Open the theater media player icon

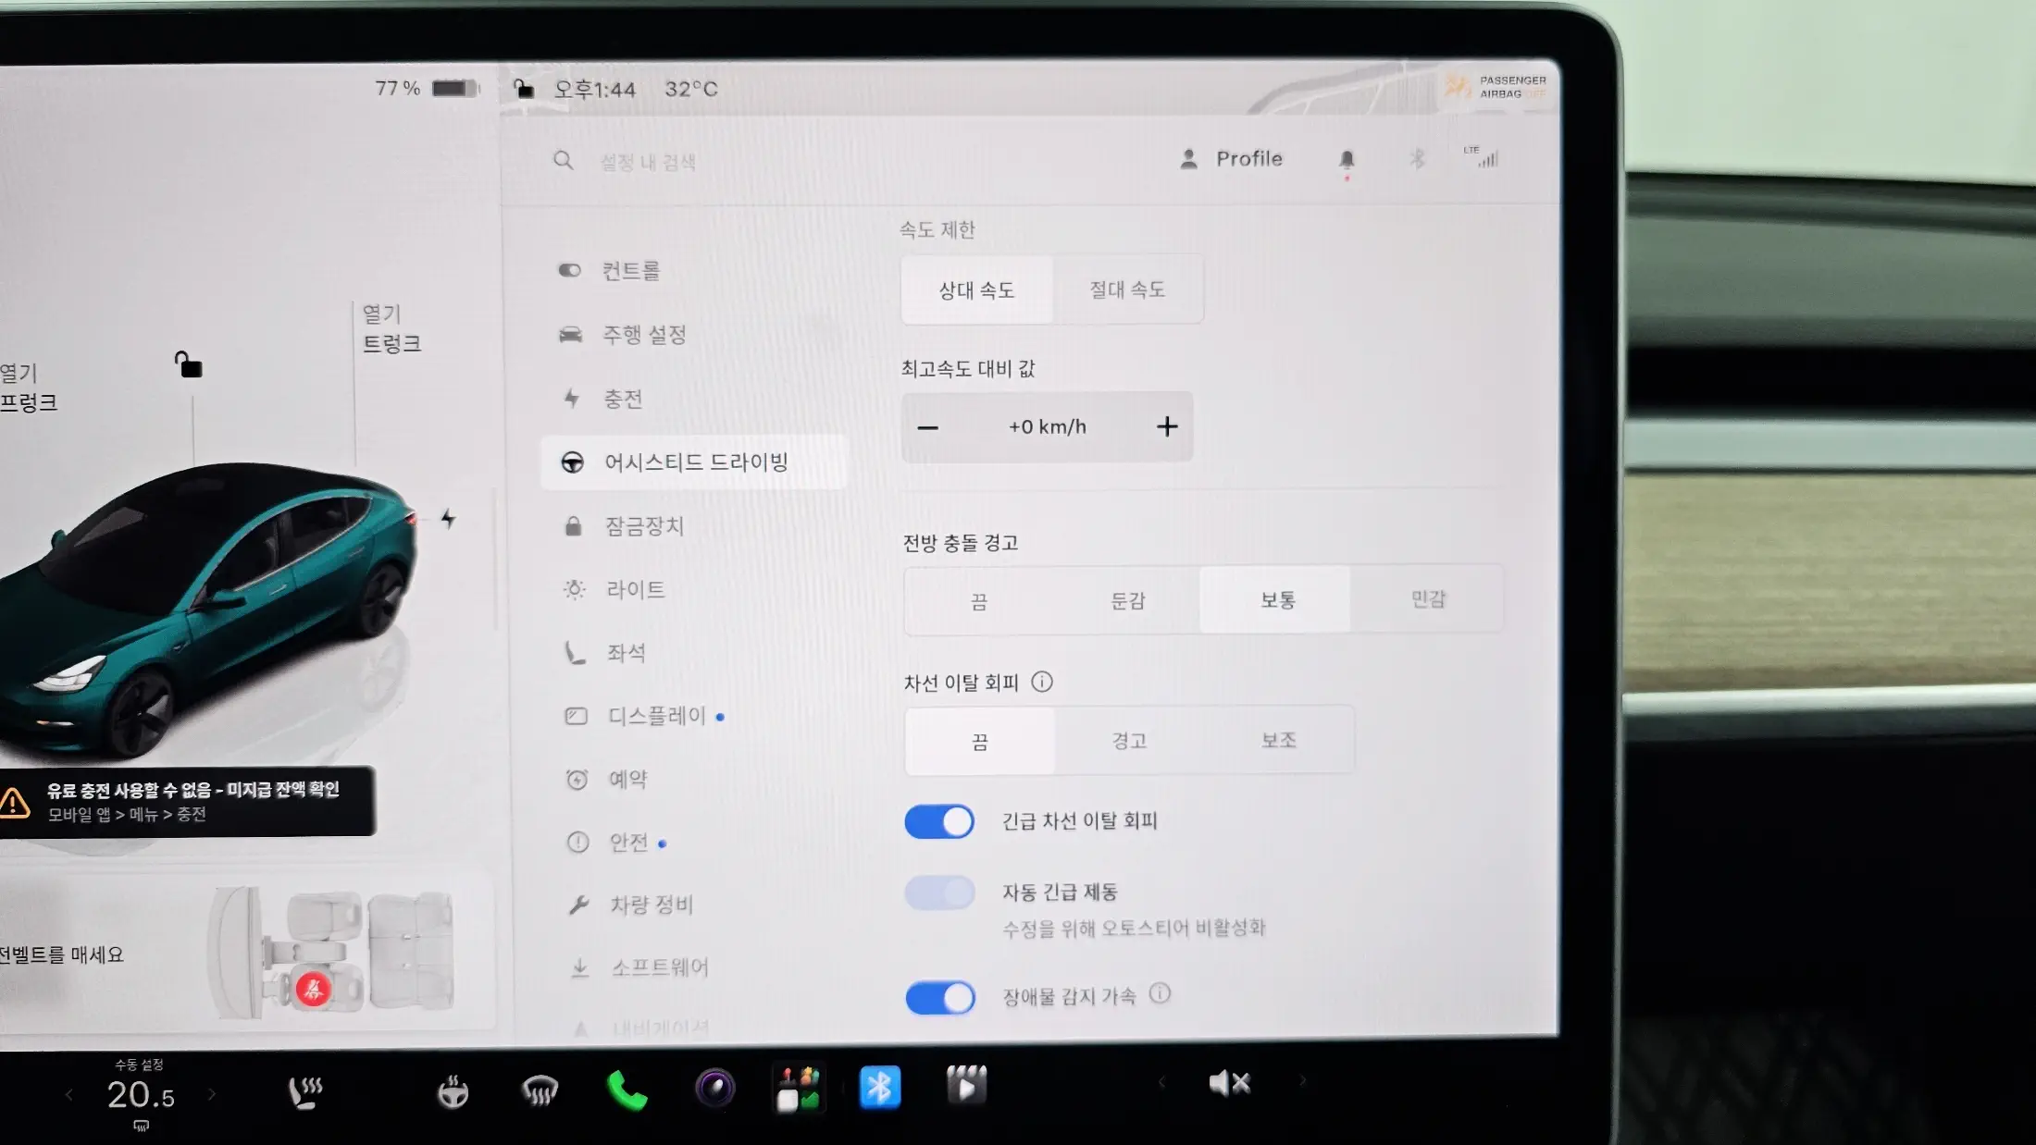(x=966, y=1085)
